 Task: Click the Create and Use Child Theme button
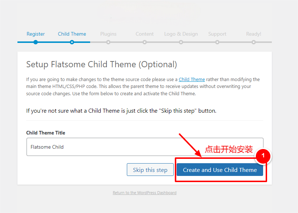pyautogui.click(x=220, y=170)
